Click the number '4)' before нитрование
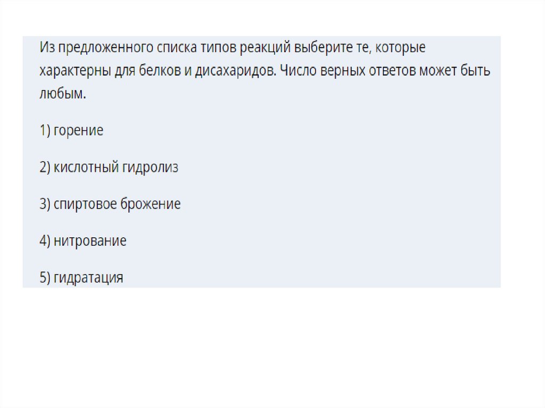 (45, 241)
